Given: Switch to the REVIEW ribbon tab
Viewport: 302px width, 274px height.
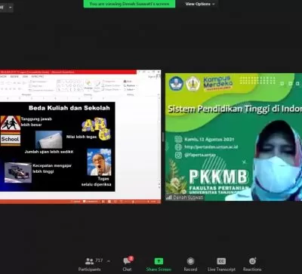Looking at the screenshot, I should [14, 76].
